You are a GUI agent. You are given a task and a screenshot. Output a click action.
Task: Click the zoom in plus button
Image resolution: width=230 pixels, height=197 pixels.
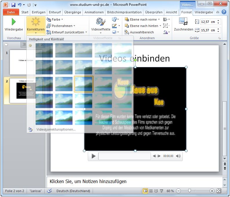(212, 191)
